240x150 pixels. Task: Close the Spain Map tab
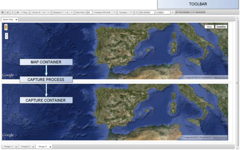point(16,20)
